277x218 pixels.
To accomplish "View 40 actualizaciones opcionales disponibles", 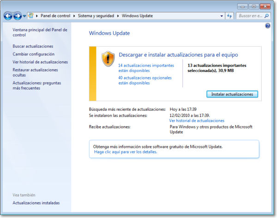I will click(x=145, y=80).
